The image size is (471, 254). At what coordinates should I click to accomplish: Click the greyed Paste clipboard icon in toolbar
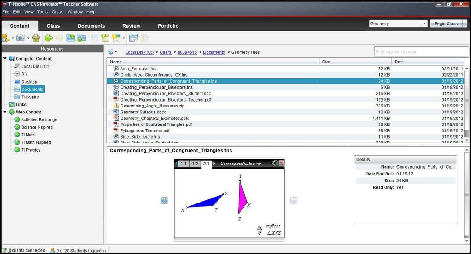click(144, 38)
